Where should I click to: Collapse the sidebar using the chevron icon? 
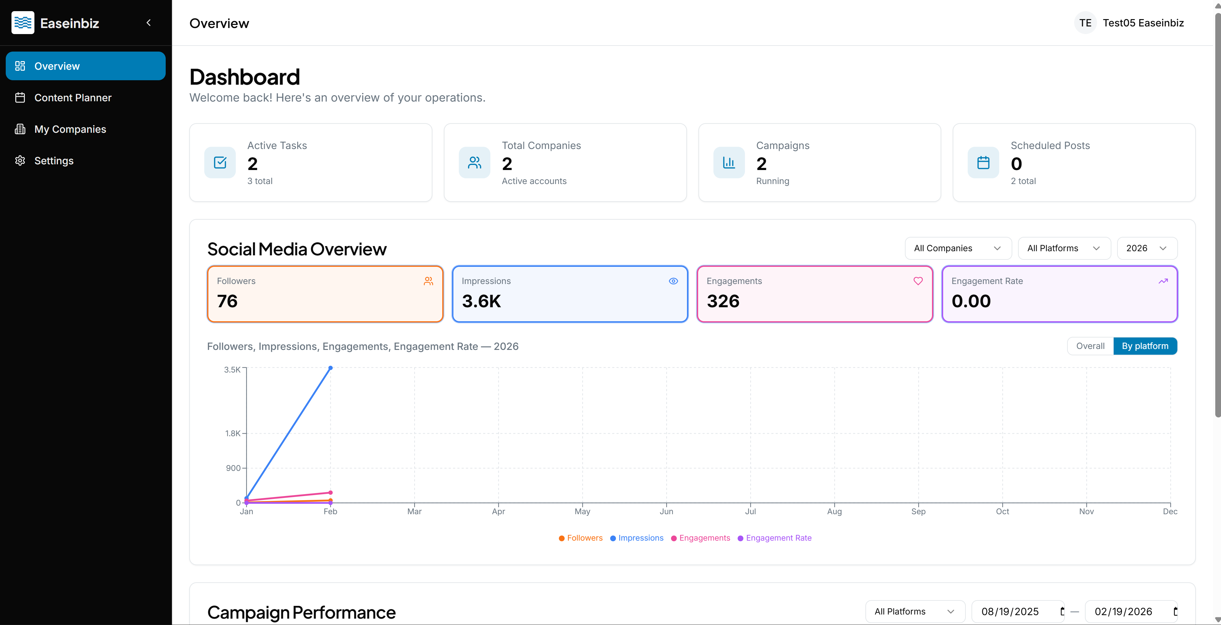pyautogui.click(x=148, y=22)
